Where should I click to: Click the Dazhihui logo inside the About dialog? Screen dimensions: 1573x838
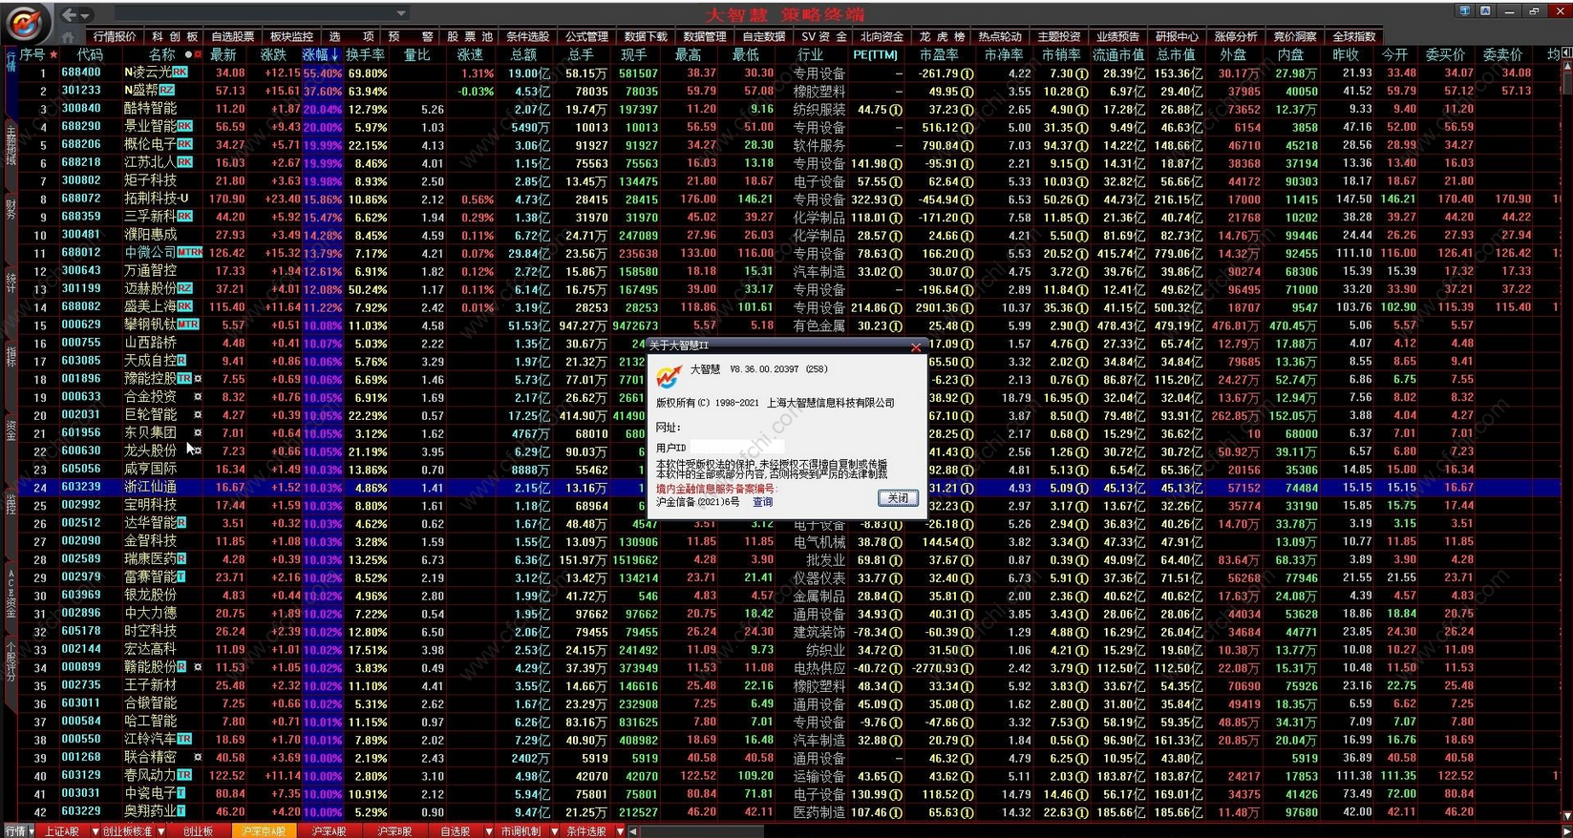coord(669,376)
